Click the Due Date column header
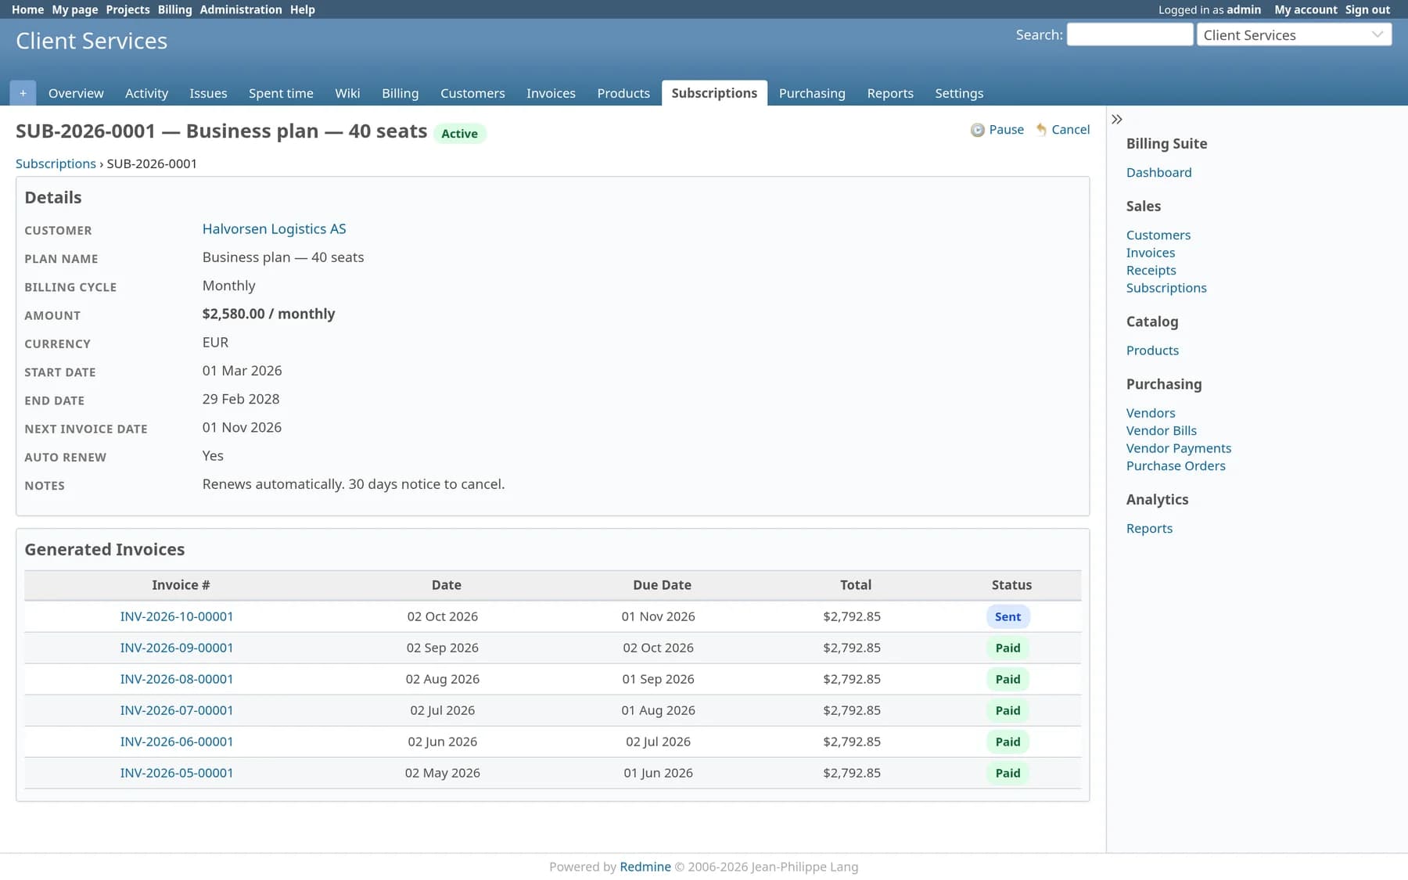The image size is (1408, 880). tap(662, 585)
